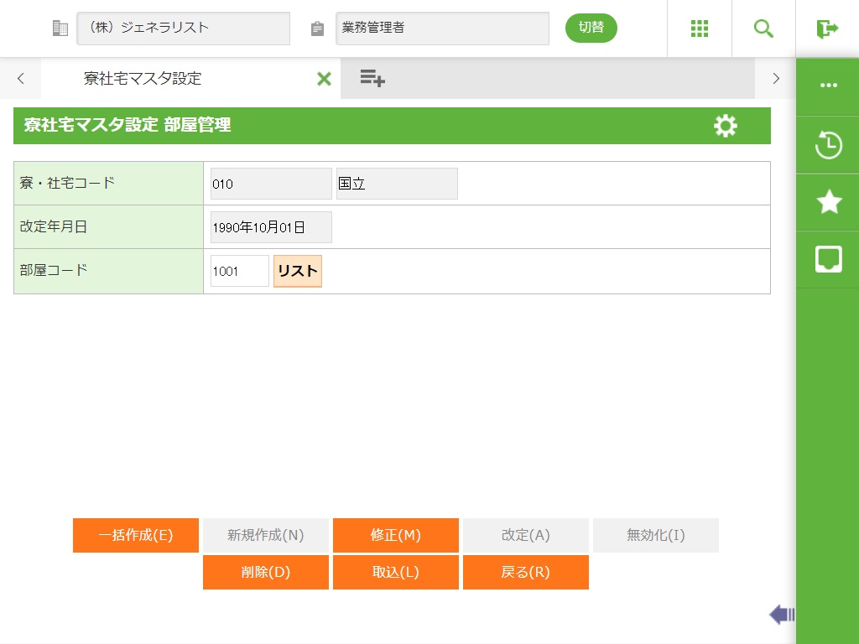Click the 部屋コード input field
859x644 pixels.
tap(239, 271)
